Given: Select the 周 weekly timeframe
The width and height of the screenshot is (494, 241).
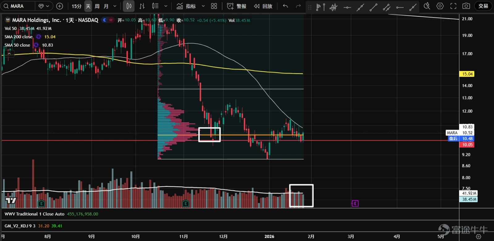Looking at the screenshot, I should (97, 6).
